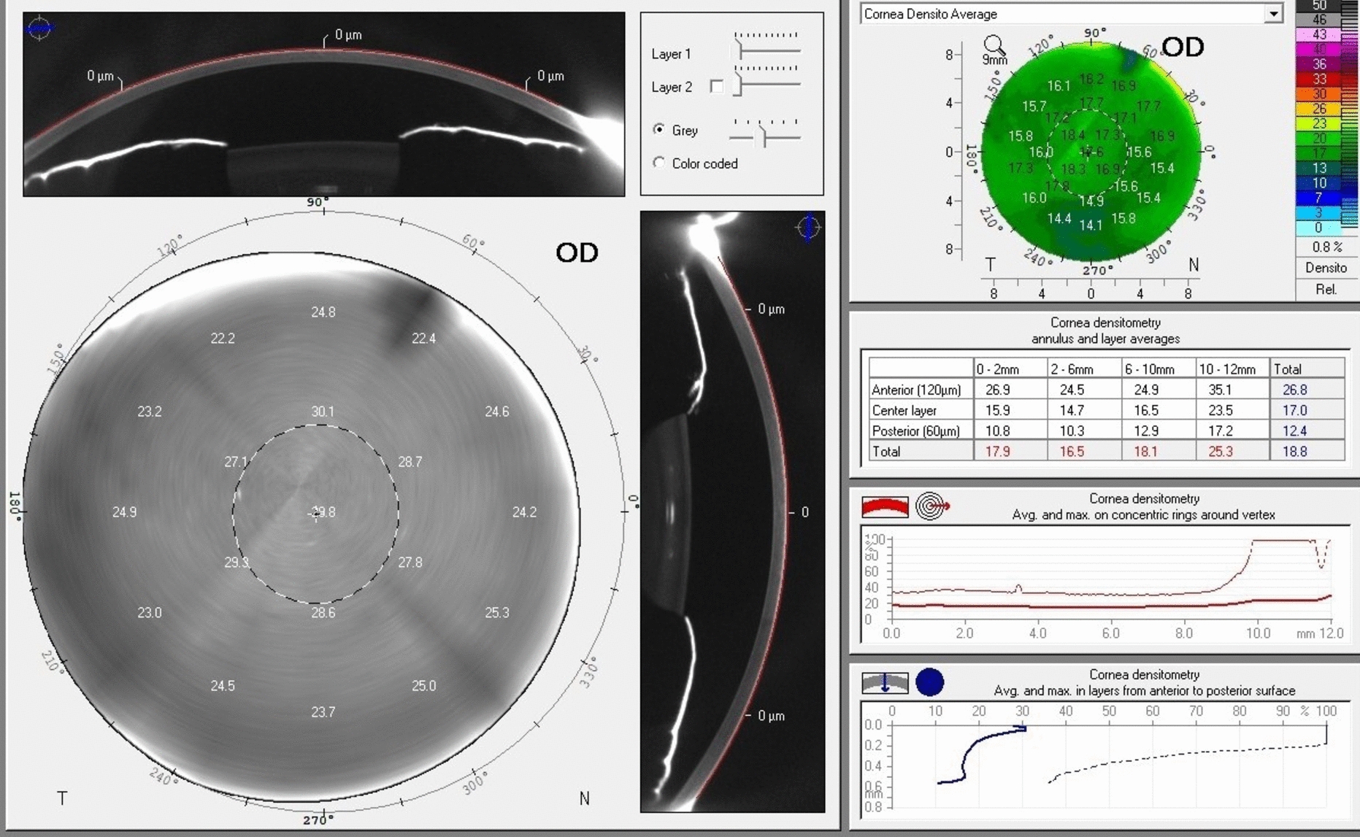Select the yellow 23 color scale swatch
This screenshot has height=837, width=1360.
point(1318,123)
